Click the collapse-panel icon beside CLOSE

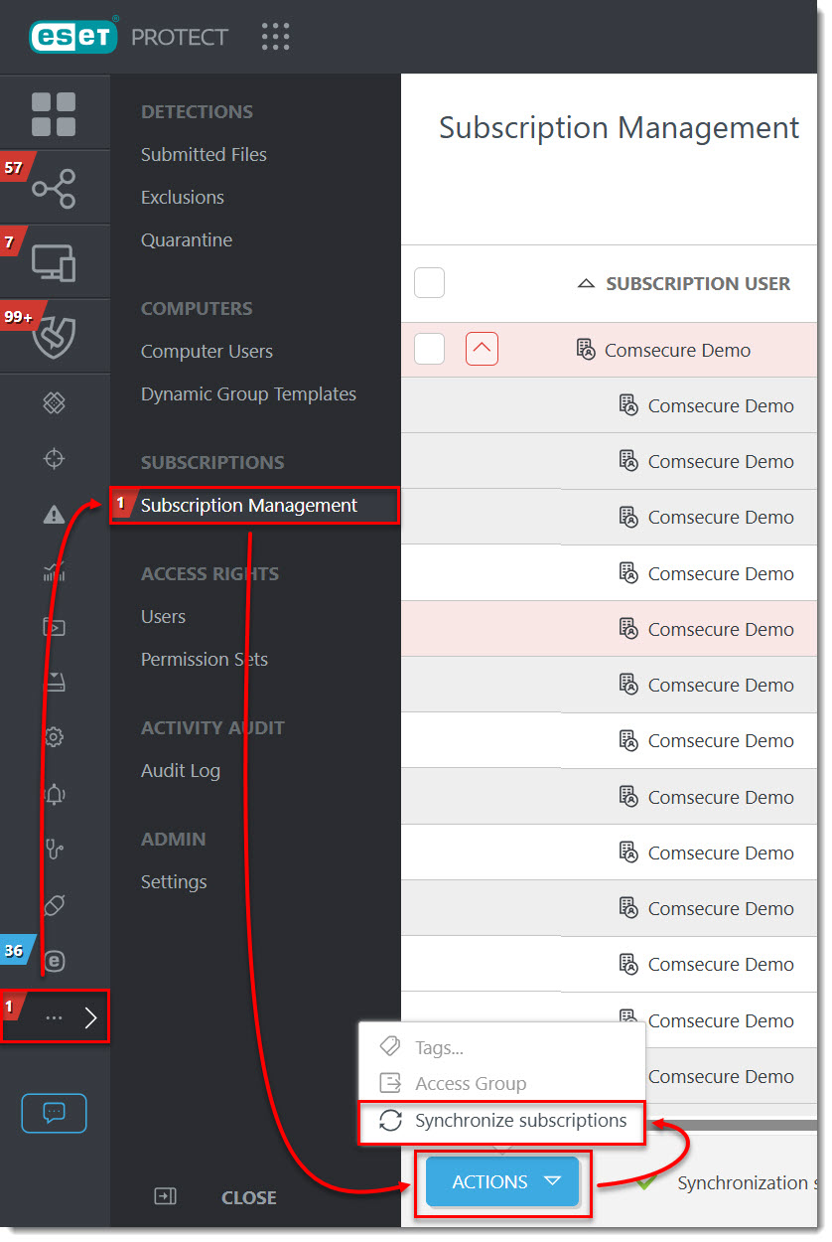coord(165,1197)
